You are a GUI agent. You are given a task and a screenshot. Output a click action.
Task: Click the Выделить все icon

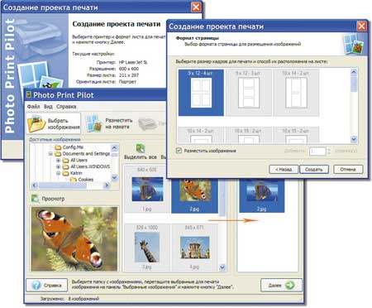141,148
